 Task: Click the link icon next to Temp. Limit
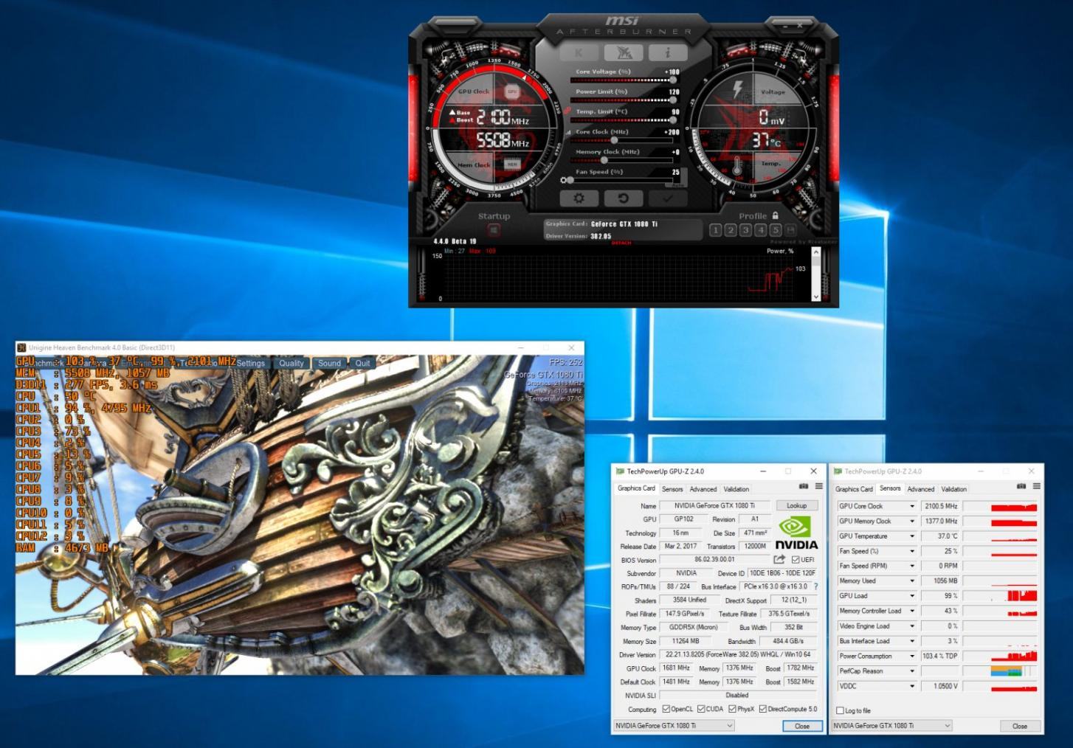click(x=567, y=111)
